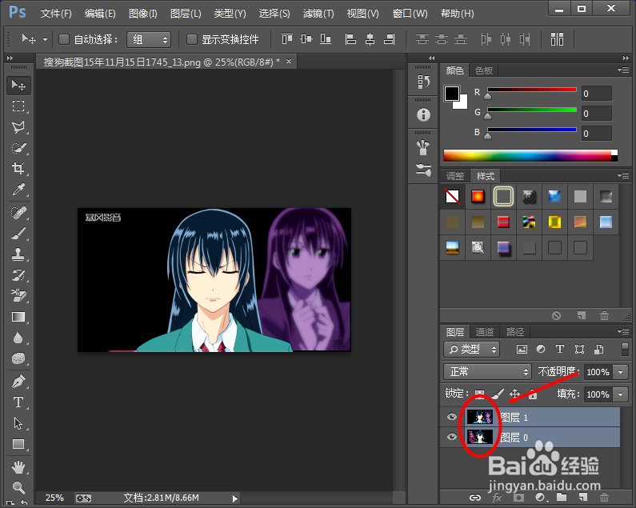Screen dimensions: 636x508
Task: Select the Brush tool
Action: coord(18,234)
